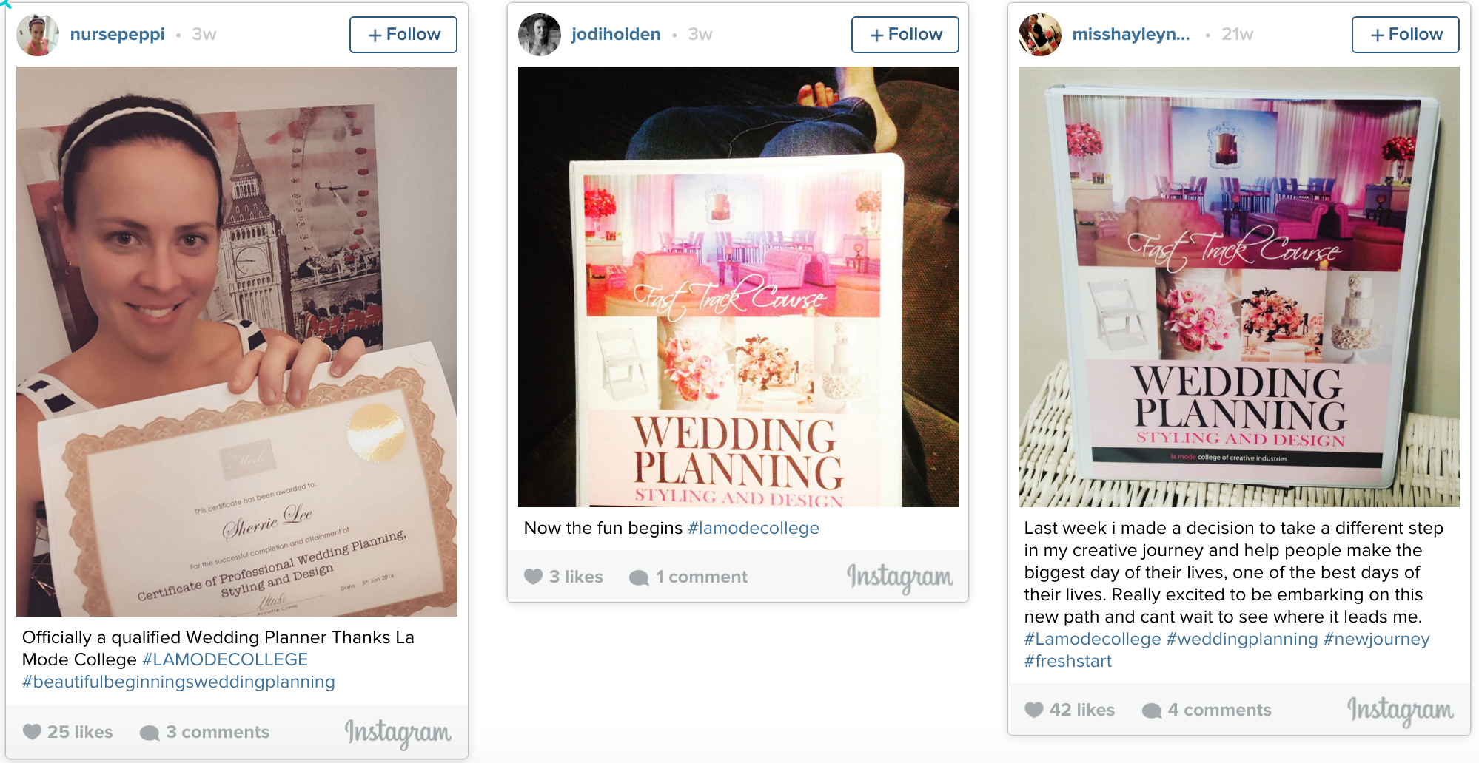Click the heart icon beside 3 likes
The image size is (1479, 763).
(x=534, y=577)
